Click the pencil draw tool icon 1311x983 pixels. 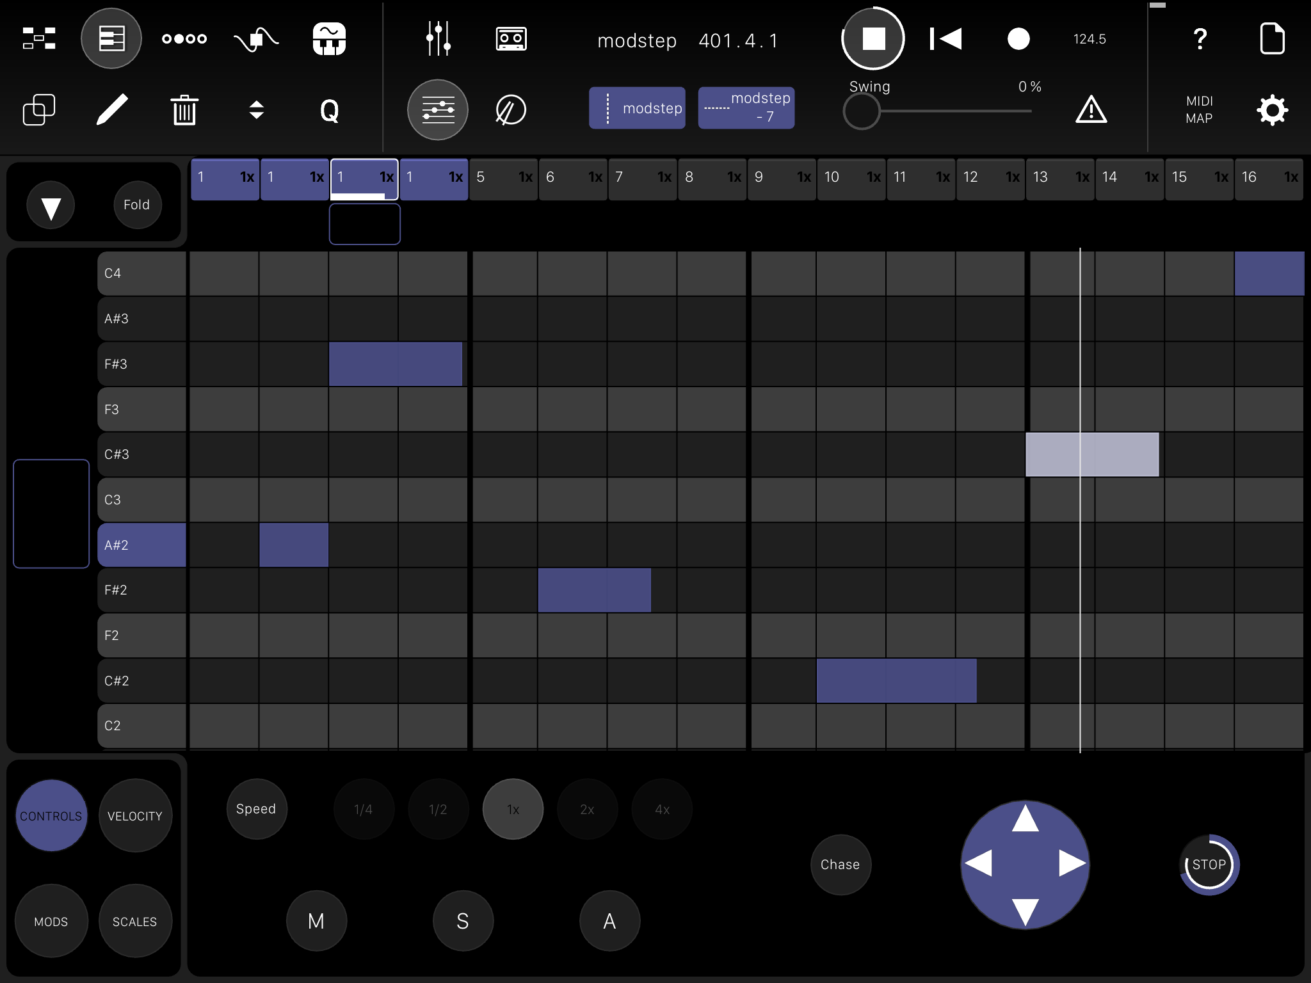pos(111,109)
